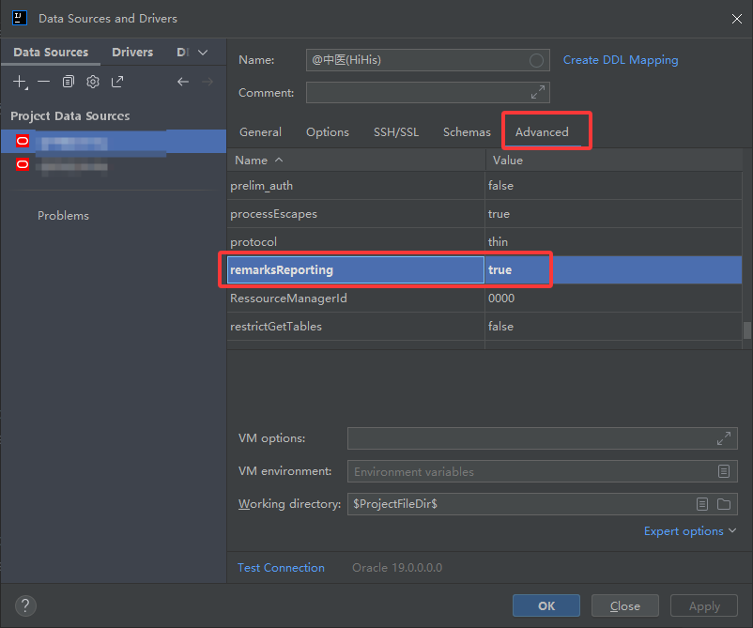This screenshot has width=753, height=628.
Task: Click the open-in-editor arrow icon on toolbar
Action: (116, 82)
